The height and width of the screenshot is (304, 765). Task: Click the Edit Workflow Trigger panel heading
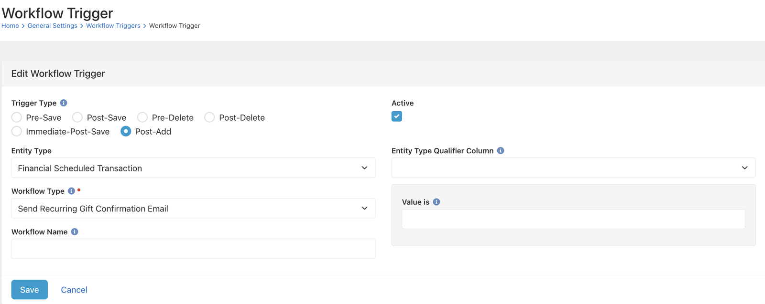[58, 73]
